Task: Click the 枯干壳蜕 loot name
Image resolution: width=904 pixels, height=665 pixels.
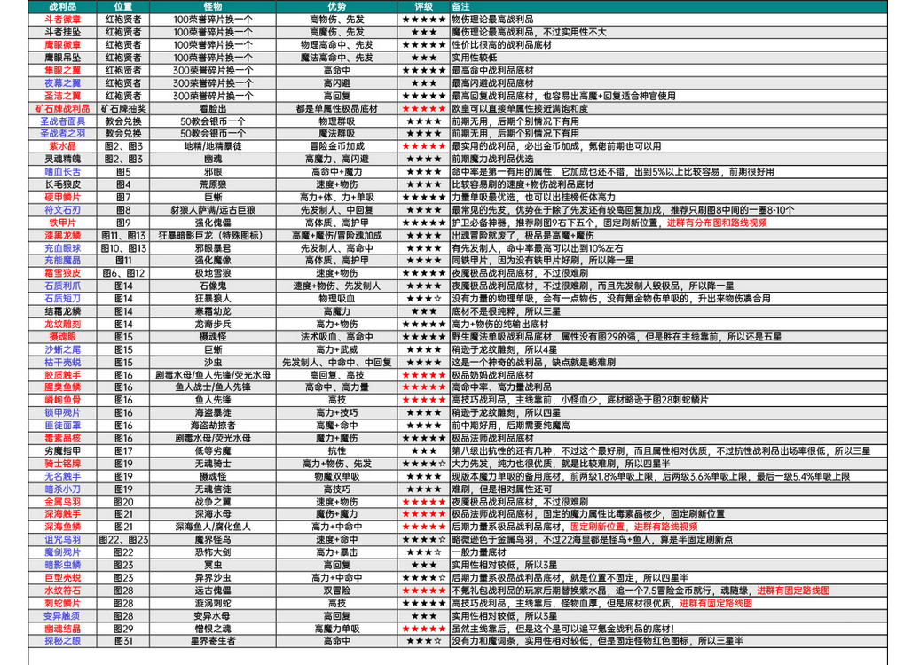Action: (x=62, y=362)
